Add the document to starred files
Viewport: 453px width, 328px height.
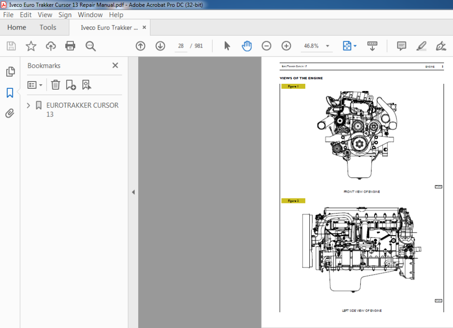(x=31, y=46)
